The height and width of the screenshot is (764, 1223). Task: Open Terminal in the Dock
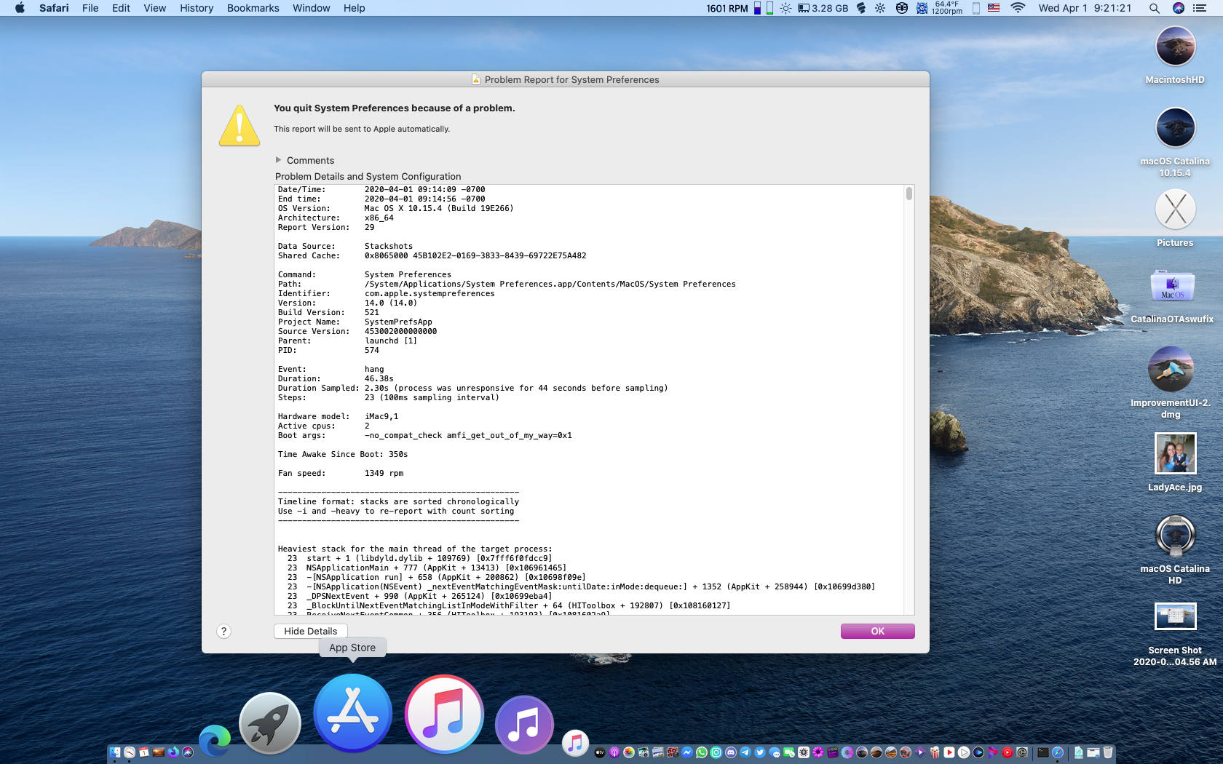pyautogui.click(x=1043, y=752)
